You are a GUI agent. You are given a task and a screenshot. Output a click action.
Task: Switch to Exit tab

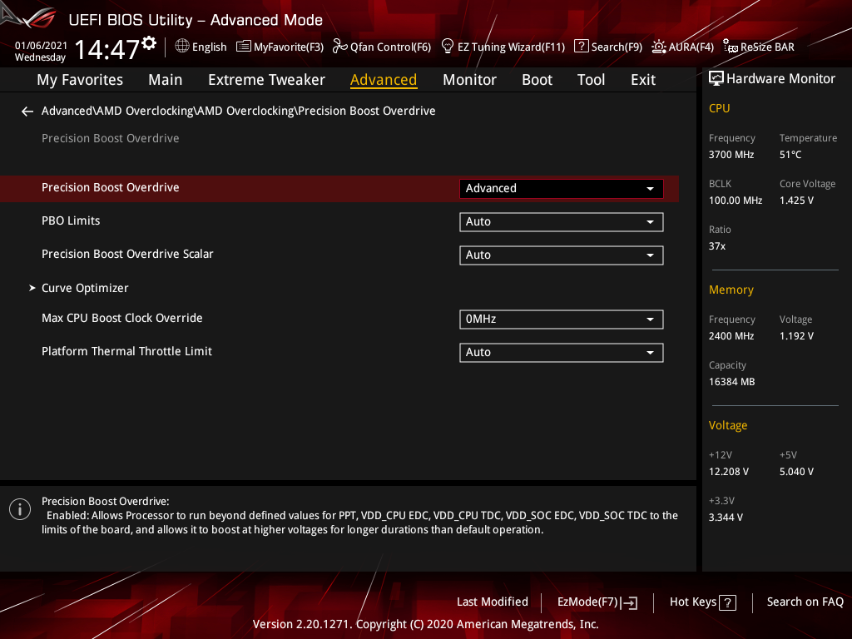tap(643, 80)
